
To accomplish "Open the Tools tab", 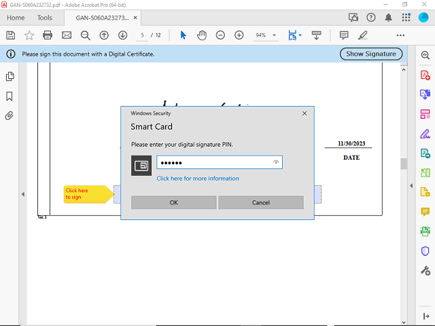I will click(x=45, y=18).
